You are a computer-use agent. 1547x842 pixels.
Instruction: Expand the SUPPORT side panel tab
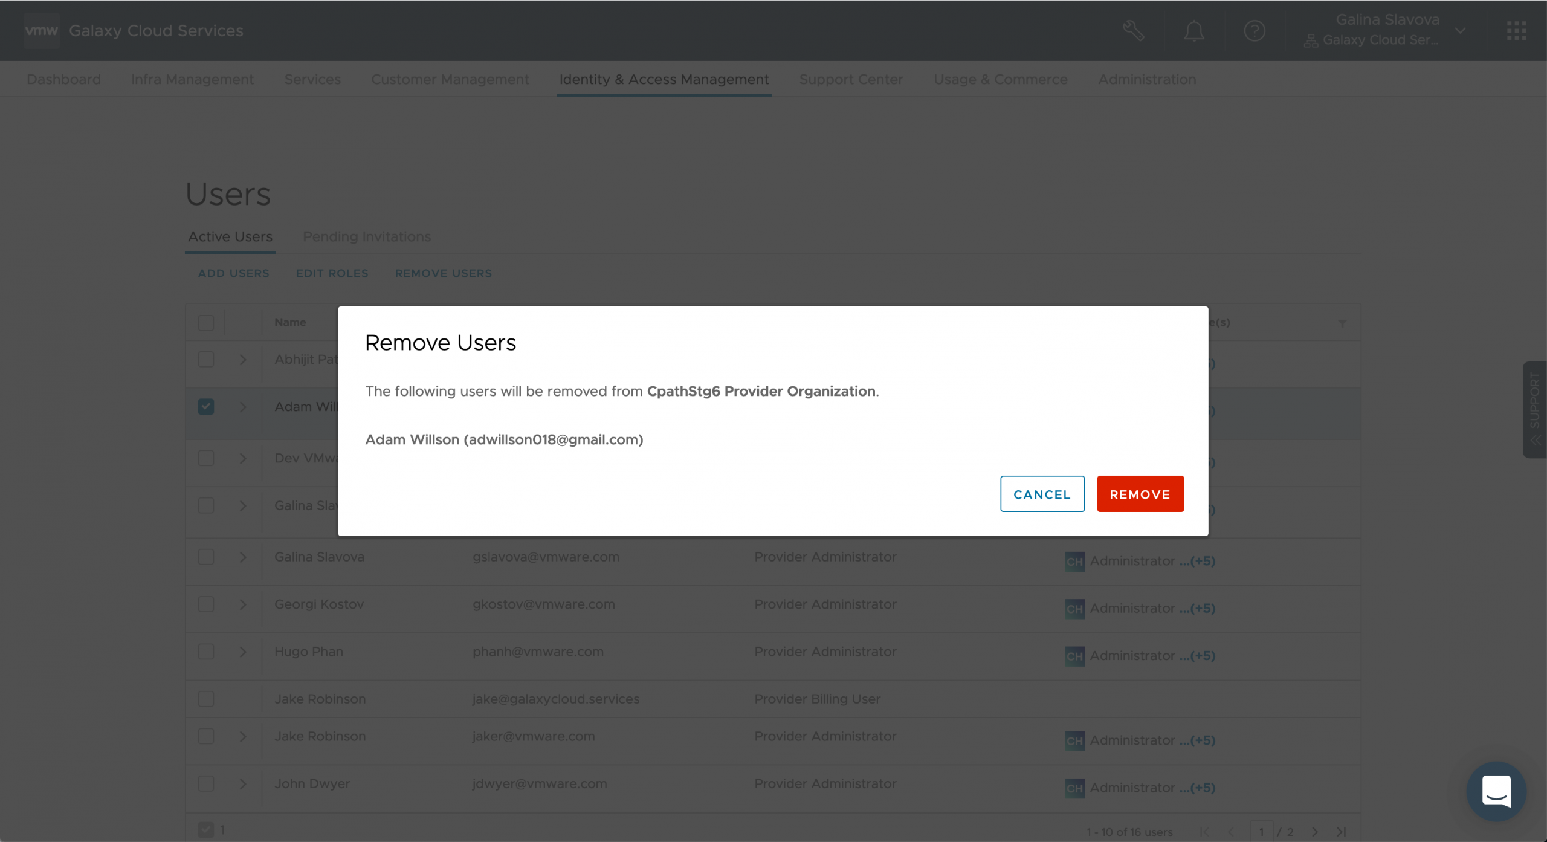click(1535, 409)
